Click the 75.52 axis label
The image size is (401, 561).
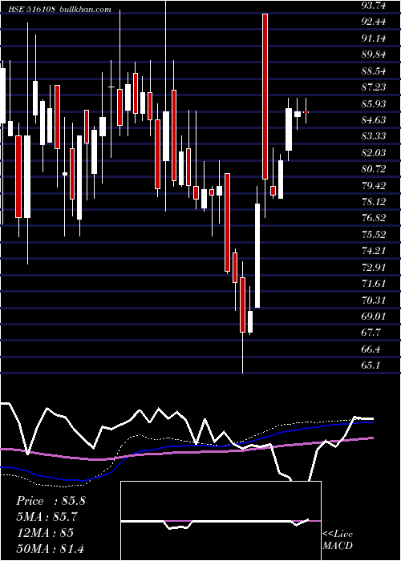pyautogui.click(x=374, y=235)
